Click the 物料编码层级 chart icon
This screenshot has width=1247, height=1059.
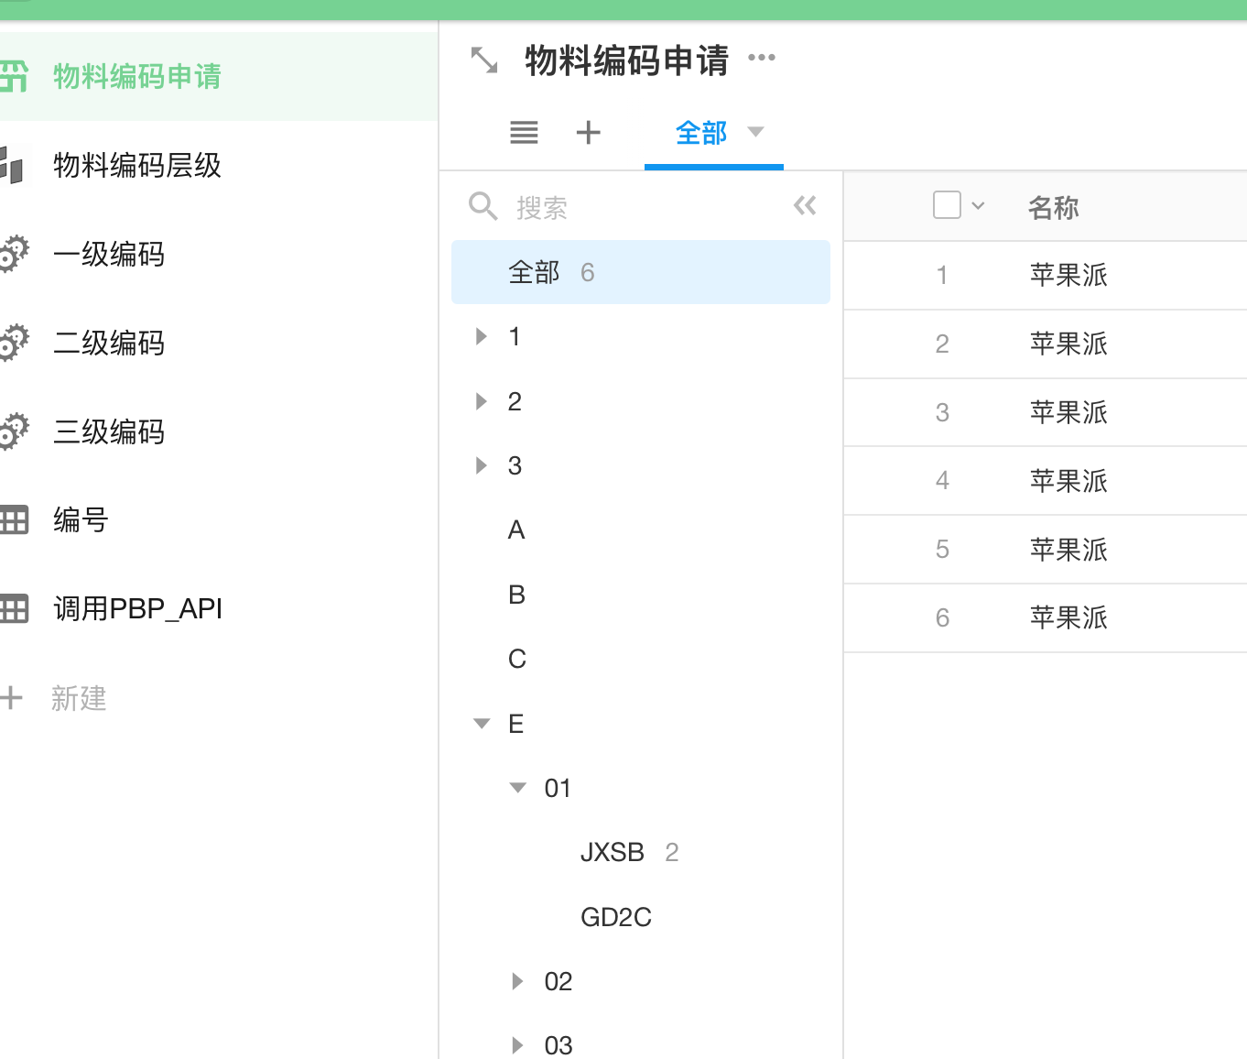(x=12, y=165)
